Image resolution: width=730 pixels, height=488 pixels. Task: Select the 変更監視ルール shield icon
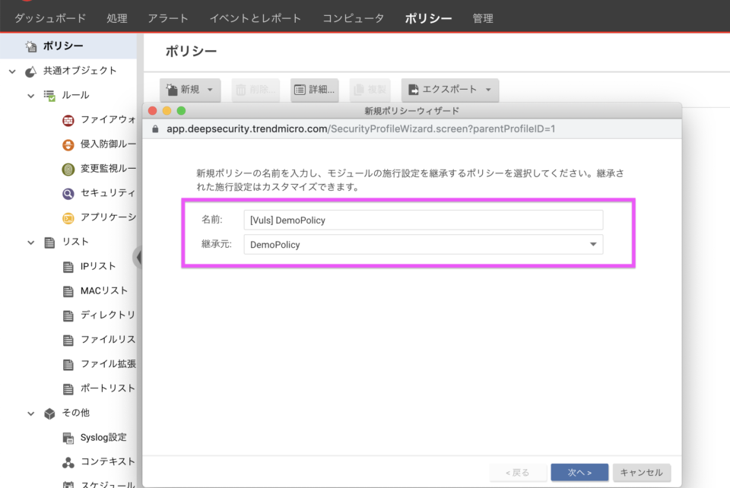(x=67, y=168)
